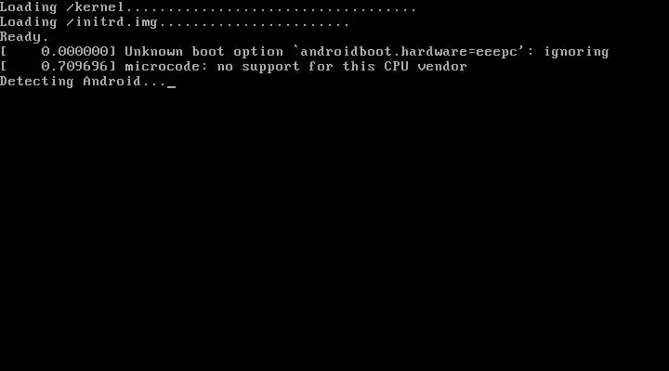
Task: Click the word CPU in microcode line
Action: click(396, 67)
